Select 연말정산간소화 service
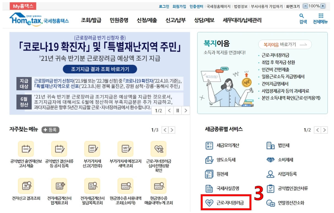This screenshot has height=213, width=334. point(285,203)
